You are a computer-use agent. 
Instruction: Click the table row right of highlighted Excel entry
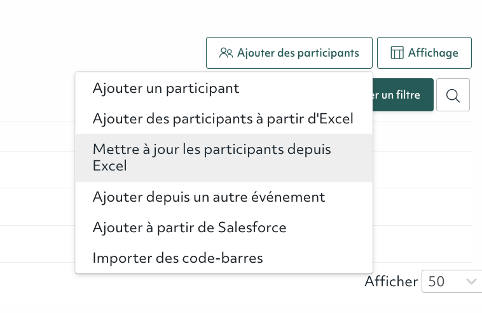click(423, 169)
